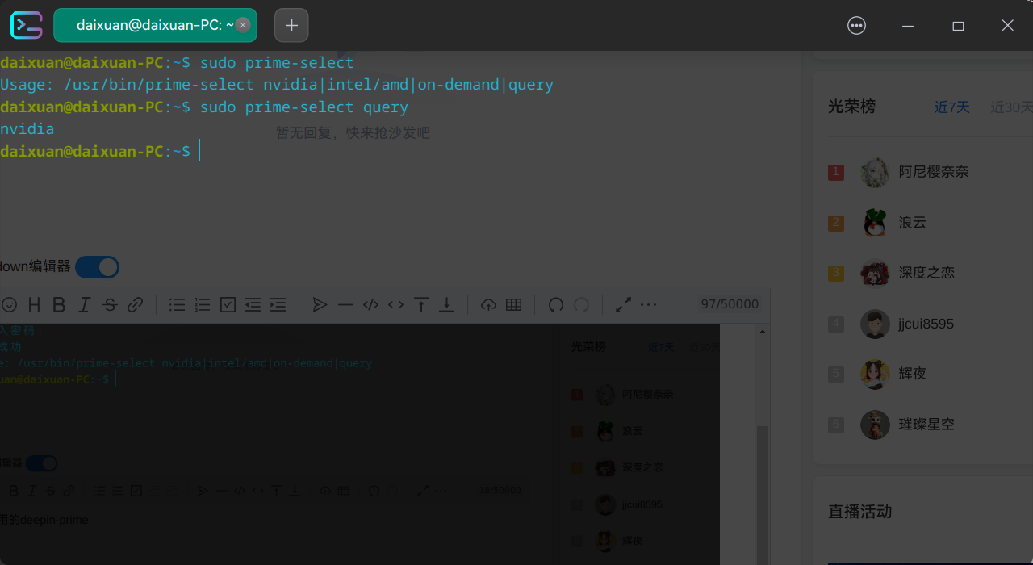Click the editor's vertical scrollbar thumb
The width and height of the screenshot is (1033, 565).
pyautogui.click(x=763, y=496)
